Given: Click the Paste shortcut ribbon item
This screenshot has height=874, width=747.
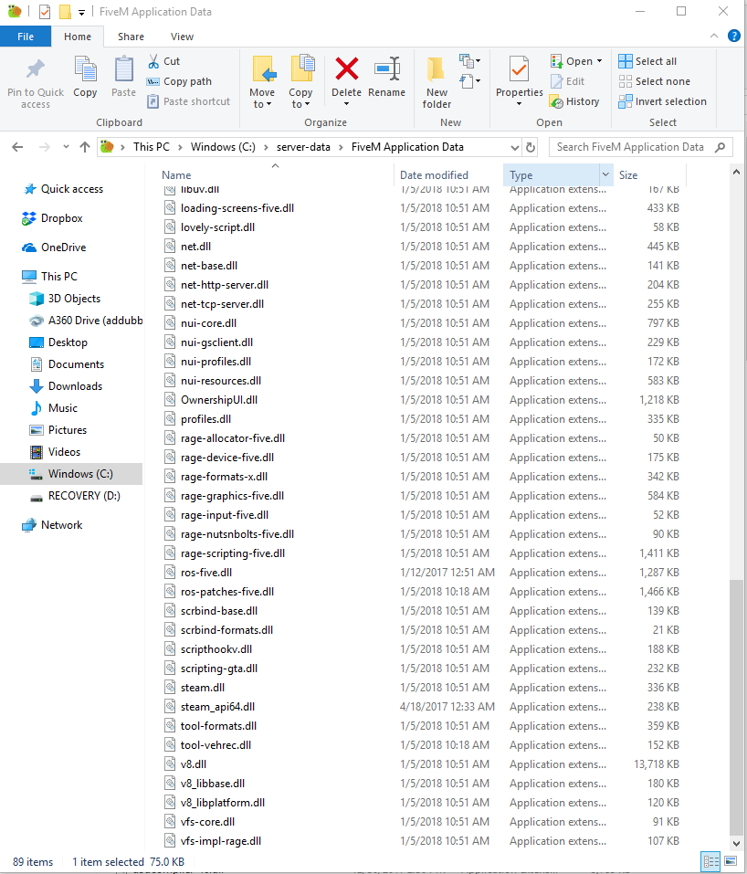Looking at the screenshot, I should [x=189, y=101].
